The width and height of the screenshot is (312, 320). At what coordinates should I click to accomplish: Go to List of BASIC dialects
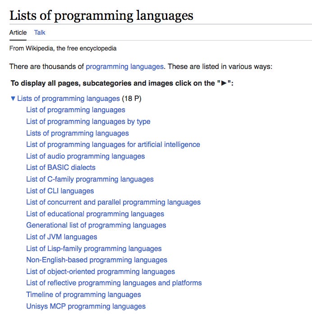tap(61, 167)
